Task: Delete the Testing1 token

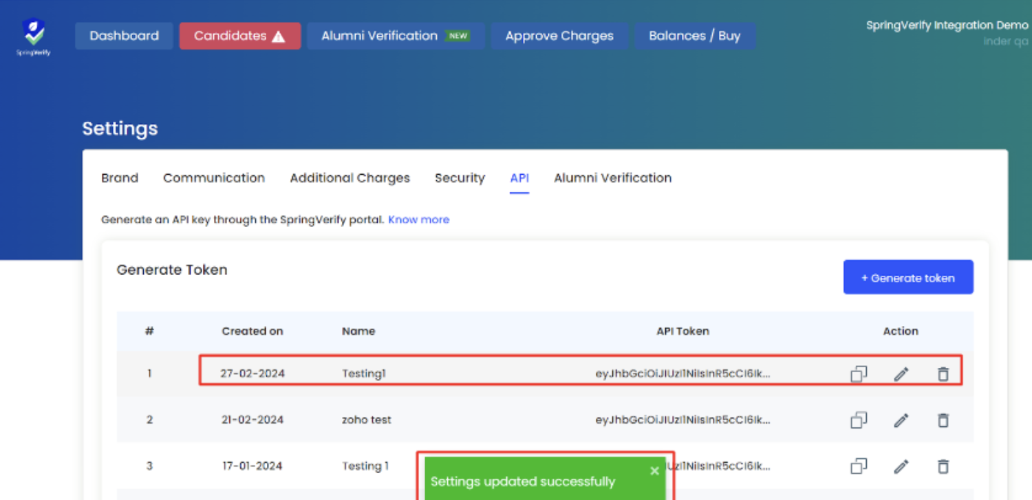Action: [x=943, y=373]
